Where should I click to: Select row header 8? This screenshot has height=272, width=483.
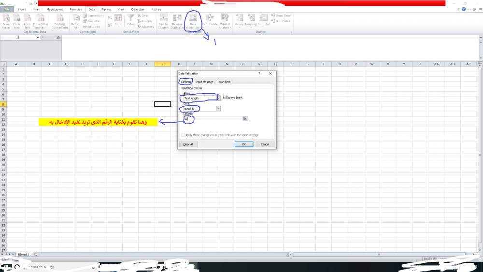tap(3, 104)
